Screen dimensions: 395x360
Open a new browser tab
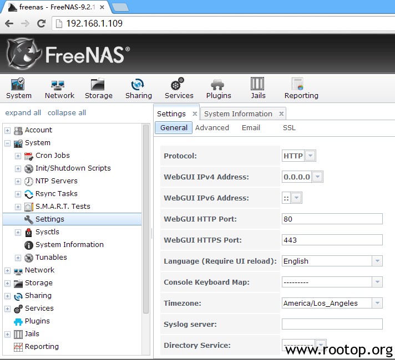coord(120,8)
